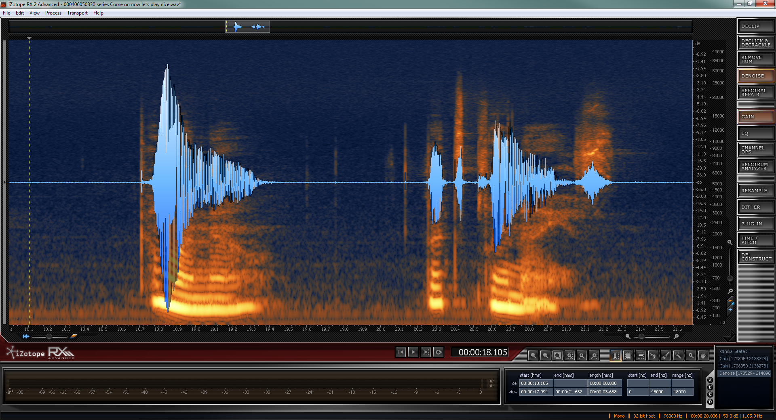
Task: Toggle the Denoise module panel
Action: pyautogui.click(x=756, y=76)
